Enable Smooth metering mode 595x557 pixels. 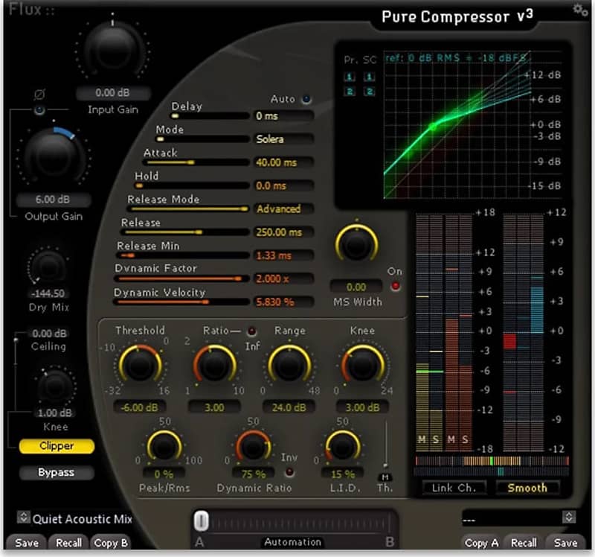tap(527, 488)
